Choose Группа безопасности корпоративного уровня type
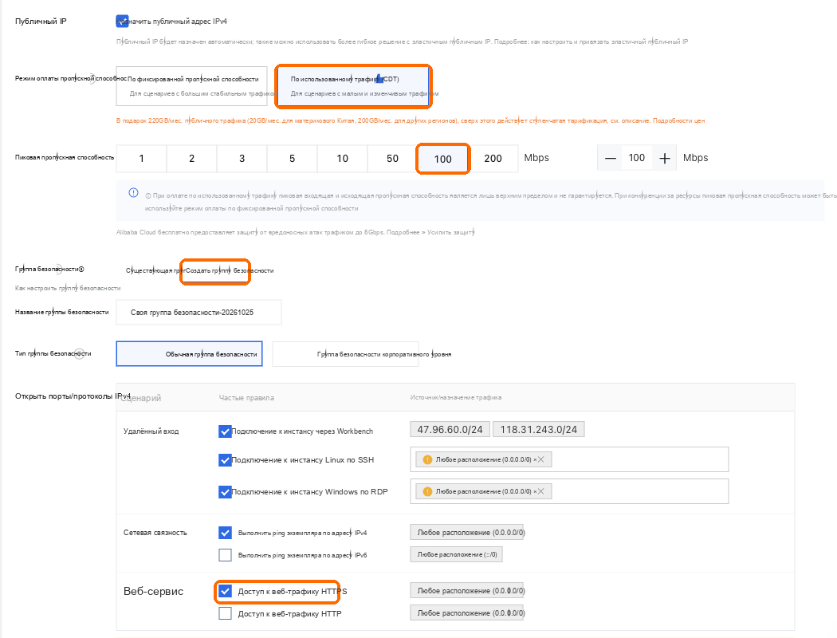 point(345,354)
